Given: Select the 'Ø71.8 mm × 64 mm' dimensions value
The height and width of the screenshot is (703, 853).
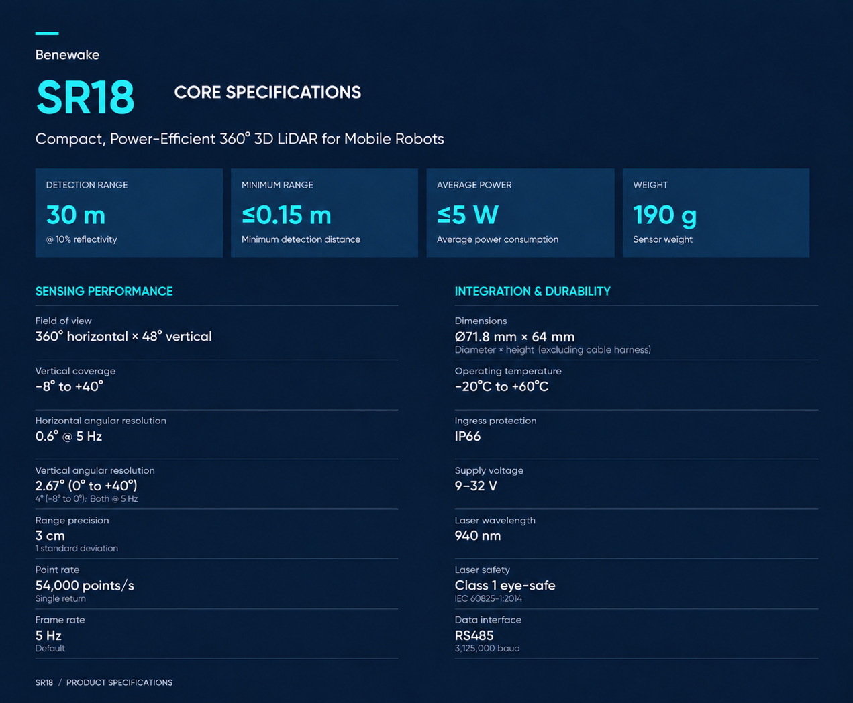Looking at the screenshot, I should pos(515,337).
